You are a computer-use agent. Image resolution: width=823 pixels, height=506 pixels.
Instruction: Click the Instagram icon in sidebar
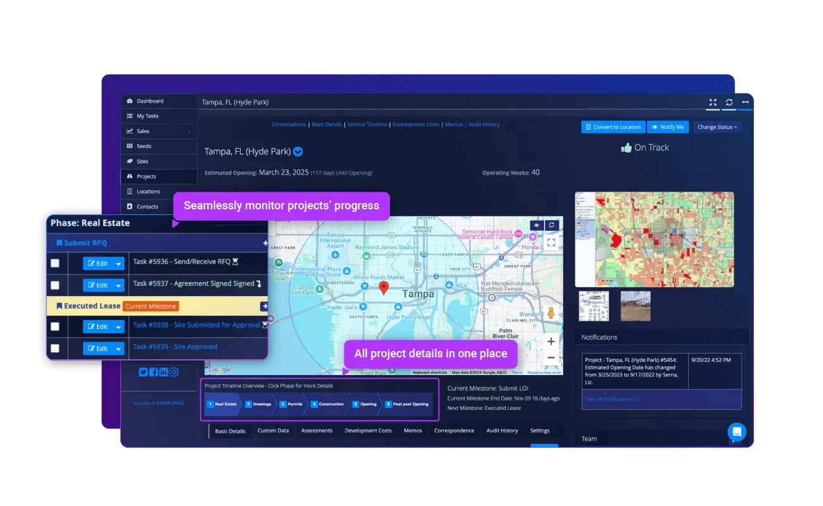coord(173,372)
